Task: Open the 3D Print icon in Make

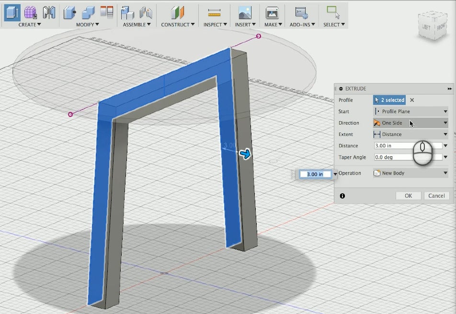Action: point(273,12)
